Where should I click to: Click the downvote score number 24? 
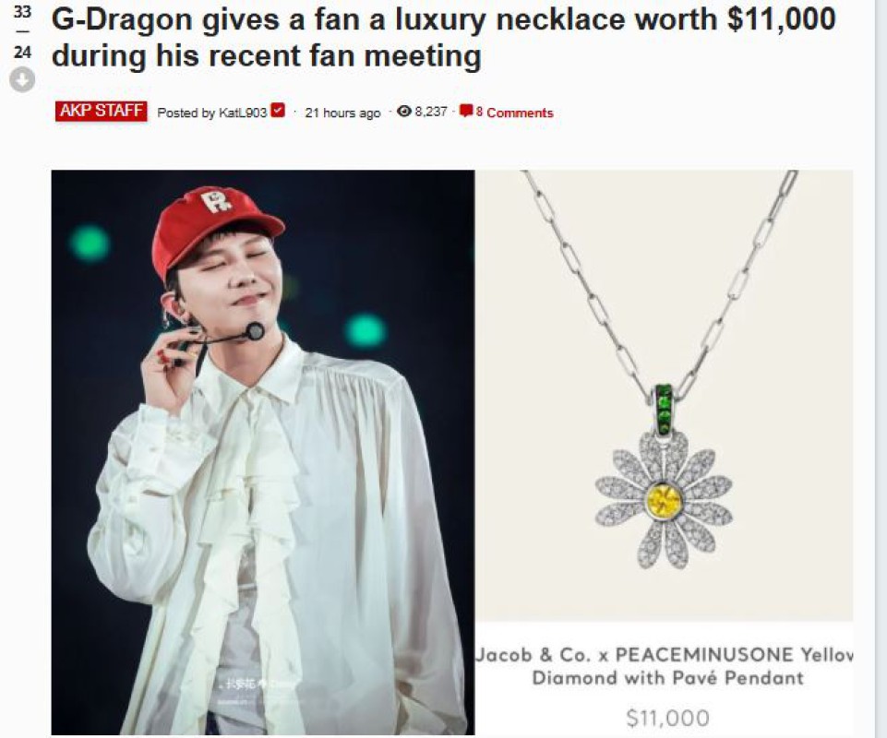pos(22,52)
